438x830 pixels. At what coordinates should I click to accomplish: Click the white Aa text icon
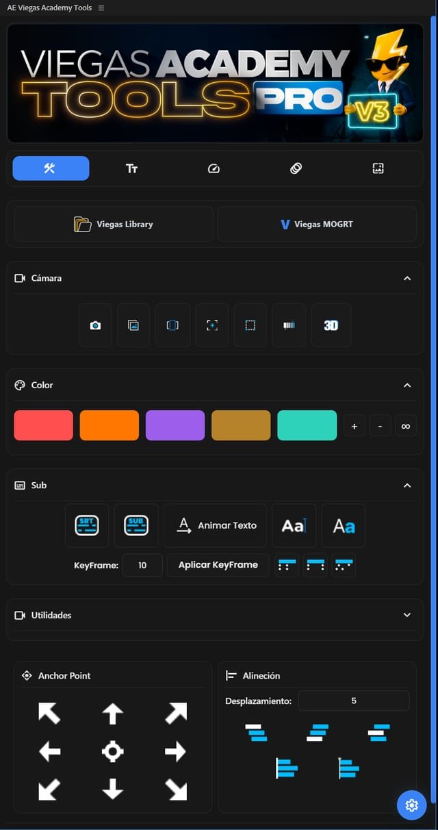tap(294, 525)
